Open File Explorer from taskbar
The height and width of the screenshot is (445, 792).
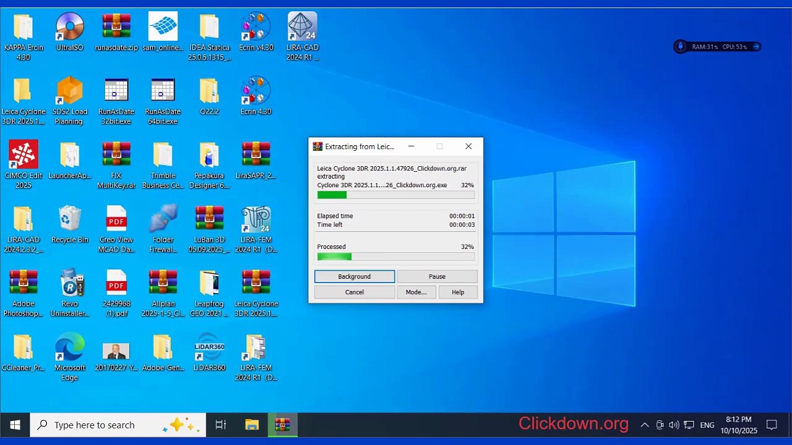click(252, 425)
